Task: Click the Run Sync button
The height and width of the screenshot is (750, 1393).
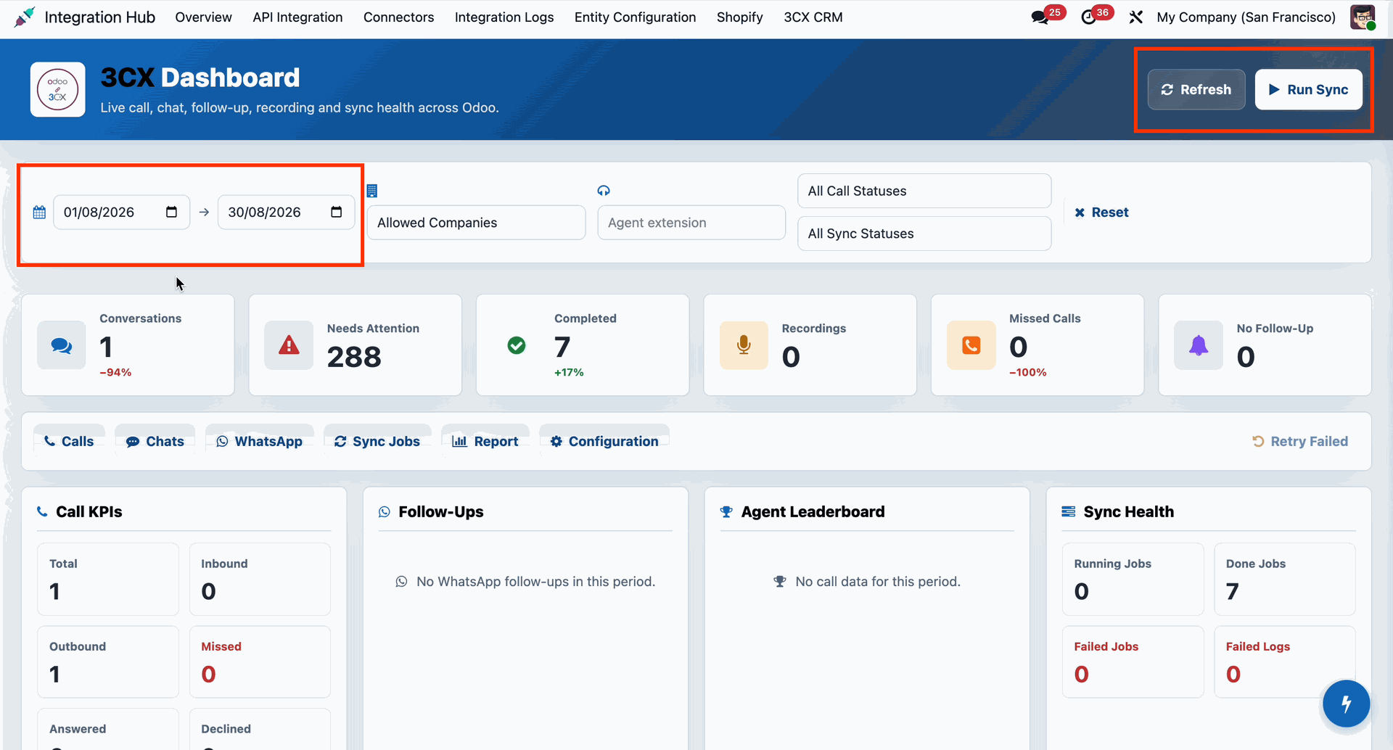Action: pyautogui.click(x=1309, y=90)
